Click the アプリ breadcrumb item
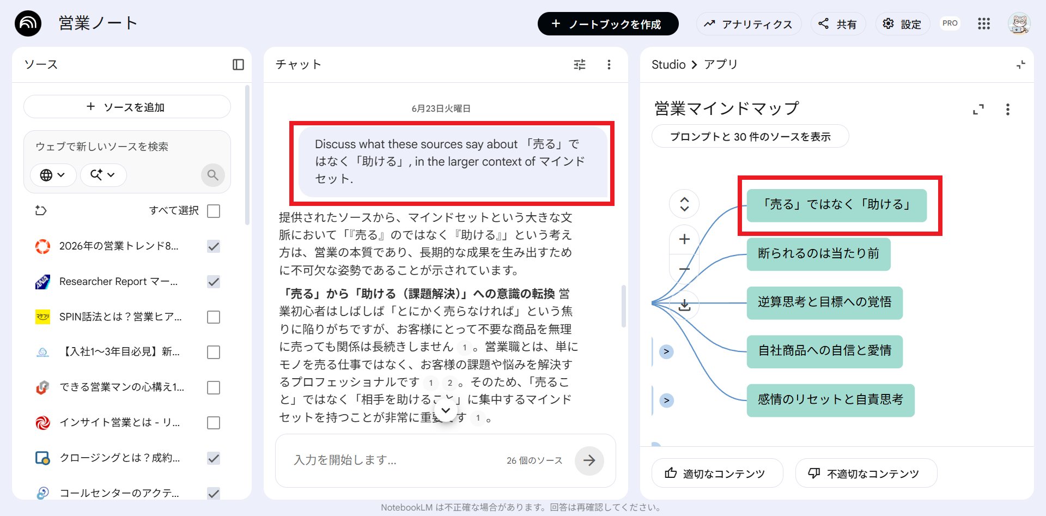 (720, 64)
